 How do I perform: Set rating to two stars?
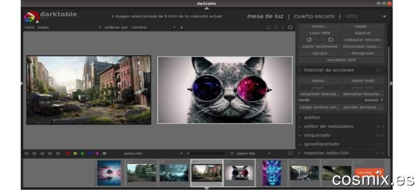pyautogui.click(x=34, y=153)
